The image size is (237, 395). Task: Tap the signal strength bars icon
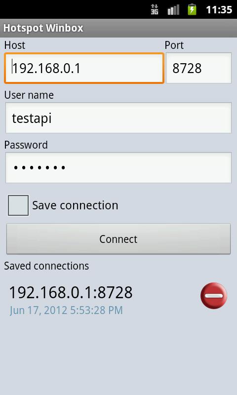173,9
